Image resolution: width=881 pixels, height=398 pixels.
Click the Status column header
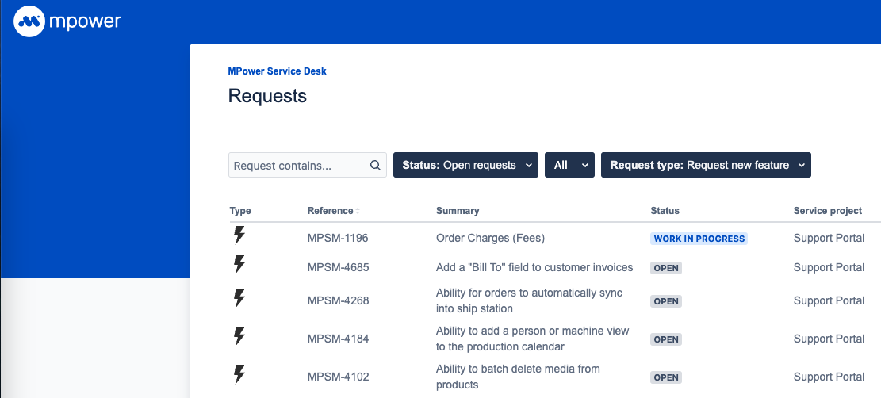(x=665, y=211)
